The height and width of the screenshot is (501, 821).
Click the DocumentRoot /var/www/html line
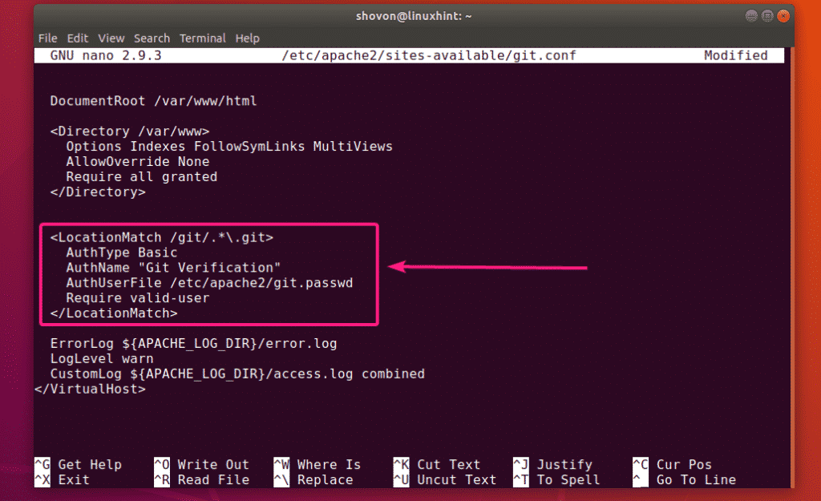pyautogui.click(x=153, y=101)
